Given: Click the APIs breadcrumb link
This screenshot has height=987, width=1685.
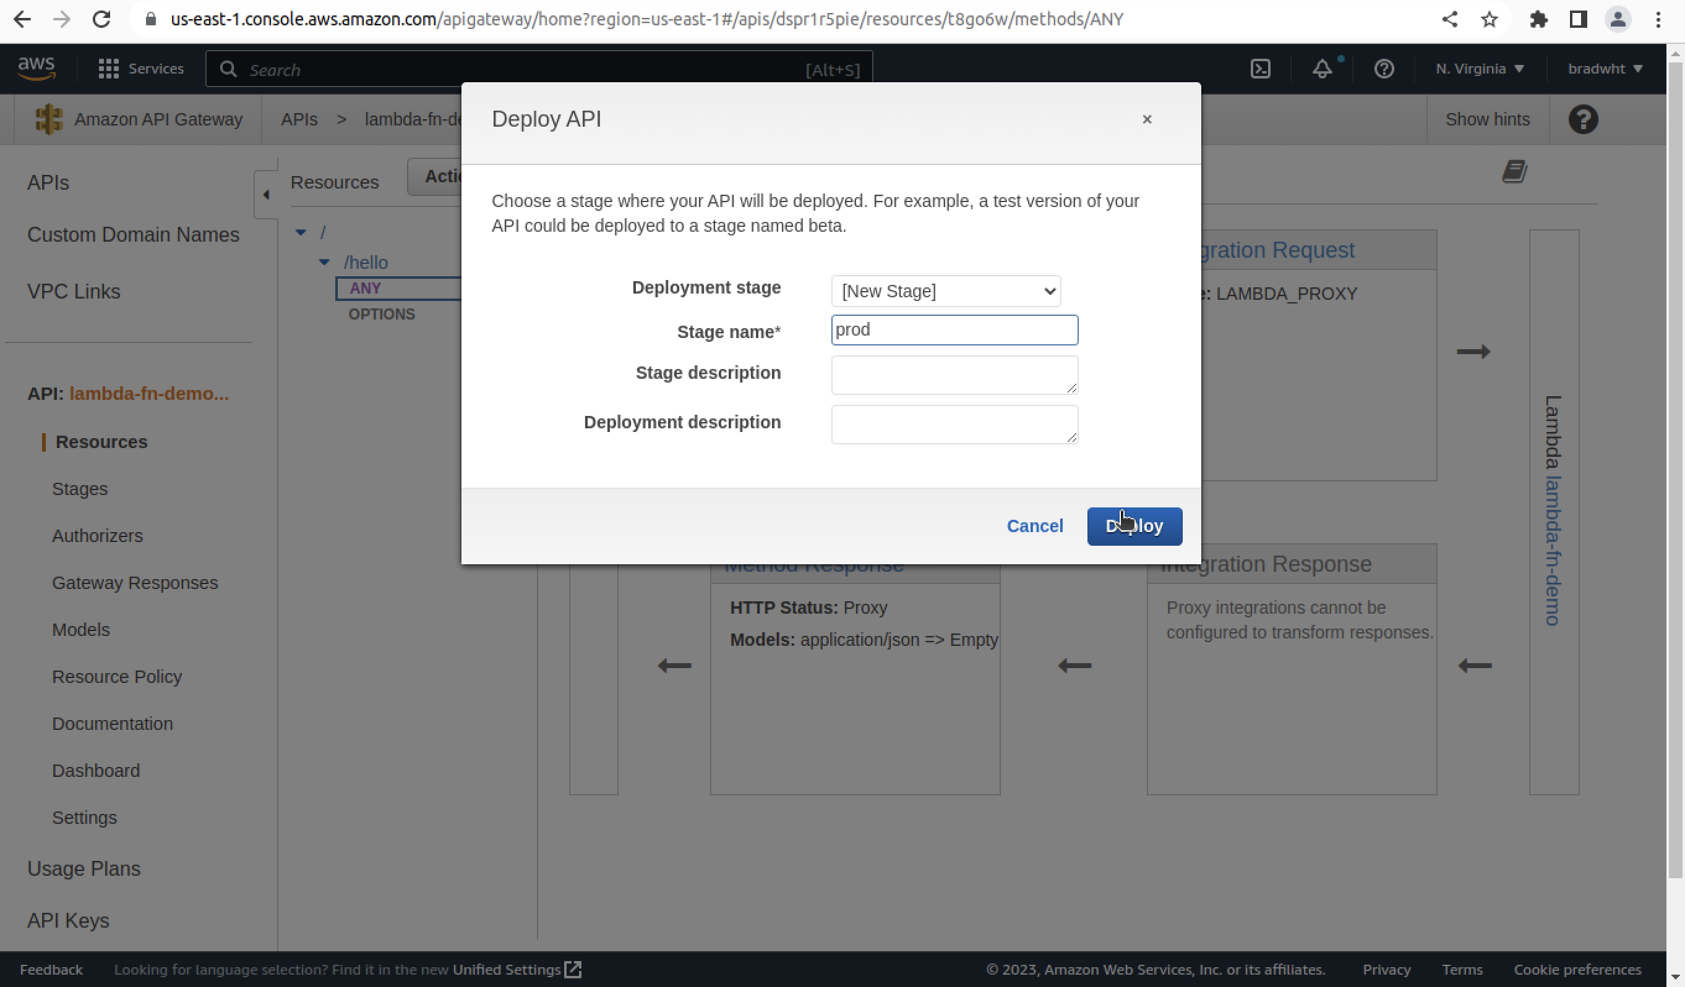Looking at the screenshot, I should coord(299,119).
